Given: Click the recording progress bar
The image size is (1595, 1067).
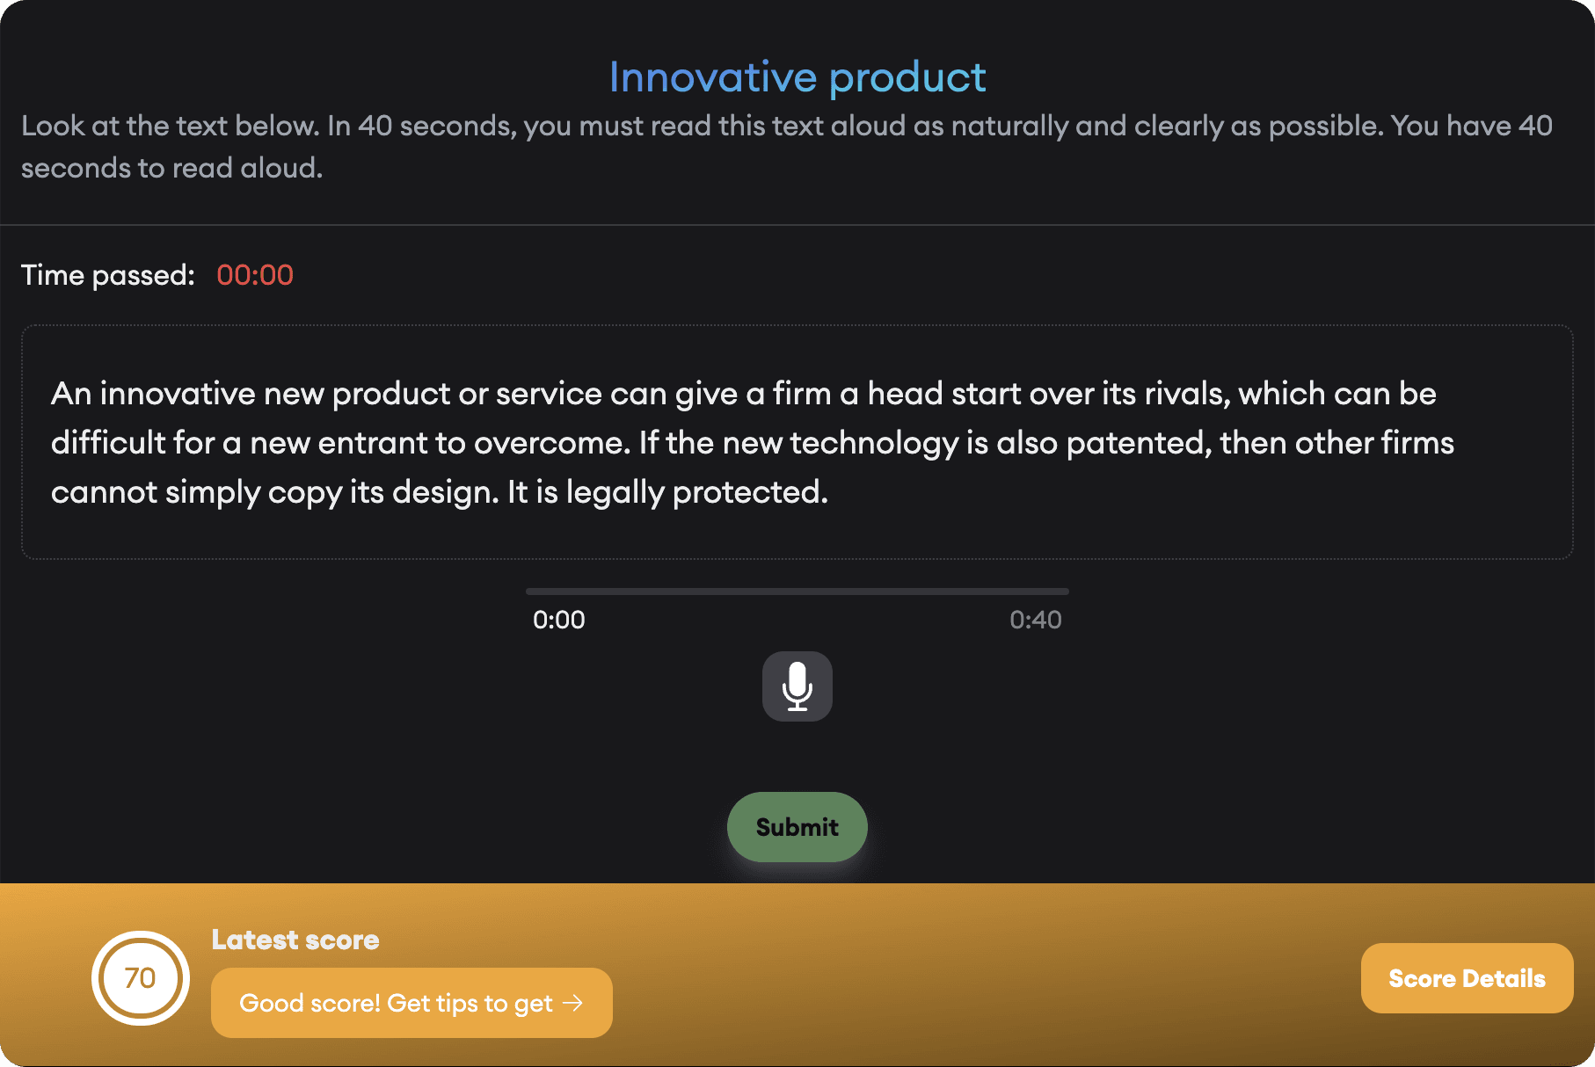Looking at the screenshot, I should (x=797, y=592).
